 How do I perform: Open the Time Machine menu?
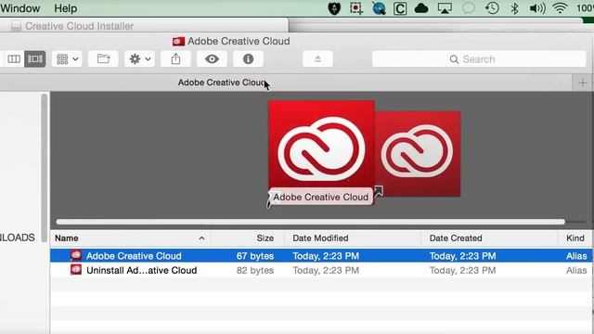tap(492, 8)
